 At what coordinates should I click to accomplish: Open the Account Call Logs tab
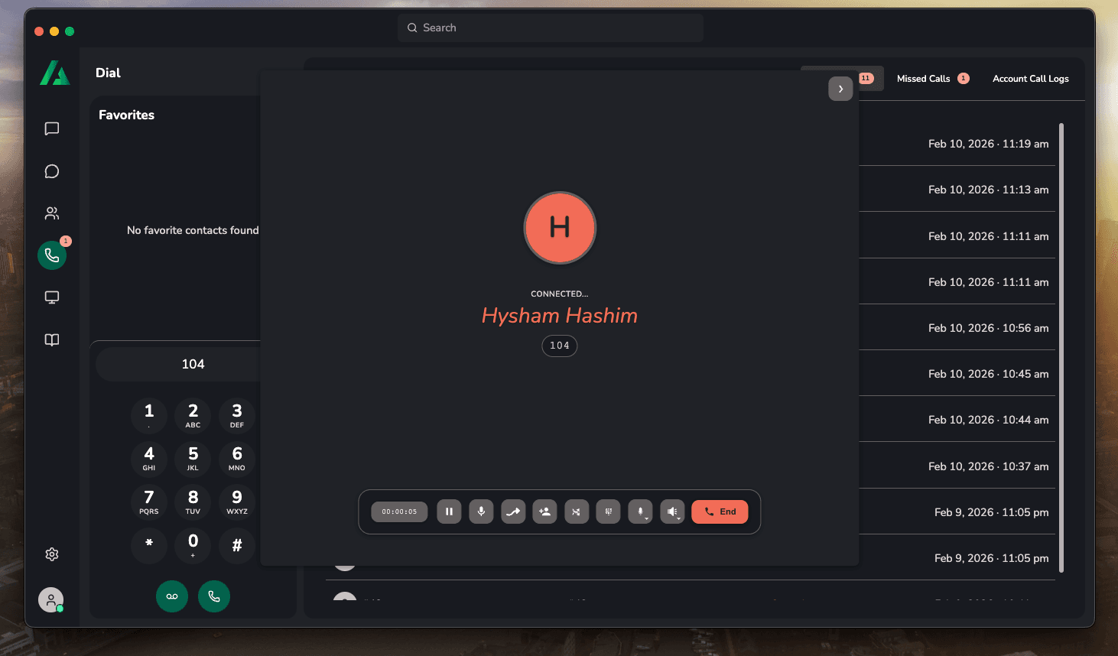1031,78
